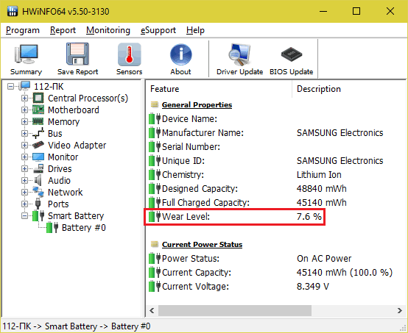Click the Unique ID row
Viewport: 408px width, 333px height.
pyautogui.click(x=266, y=161)
